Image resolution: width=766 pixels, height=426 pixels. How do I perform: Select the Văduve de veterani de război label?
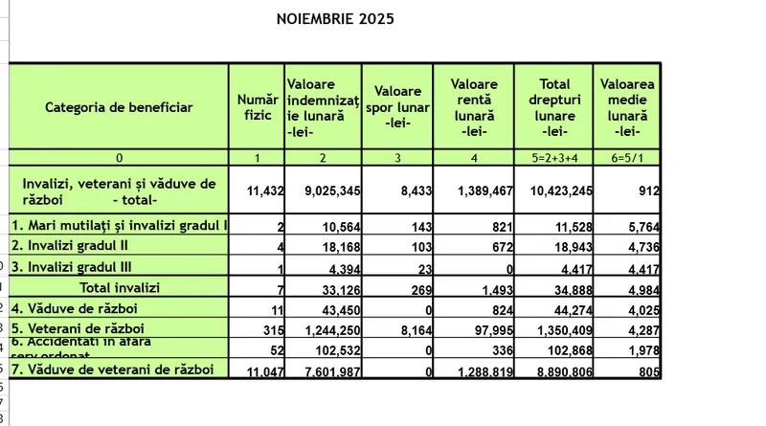pyautogui.click(x=119, y=369)
